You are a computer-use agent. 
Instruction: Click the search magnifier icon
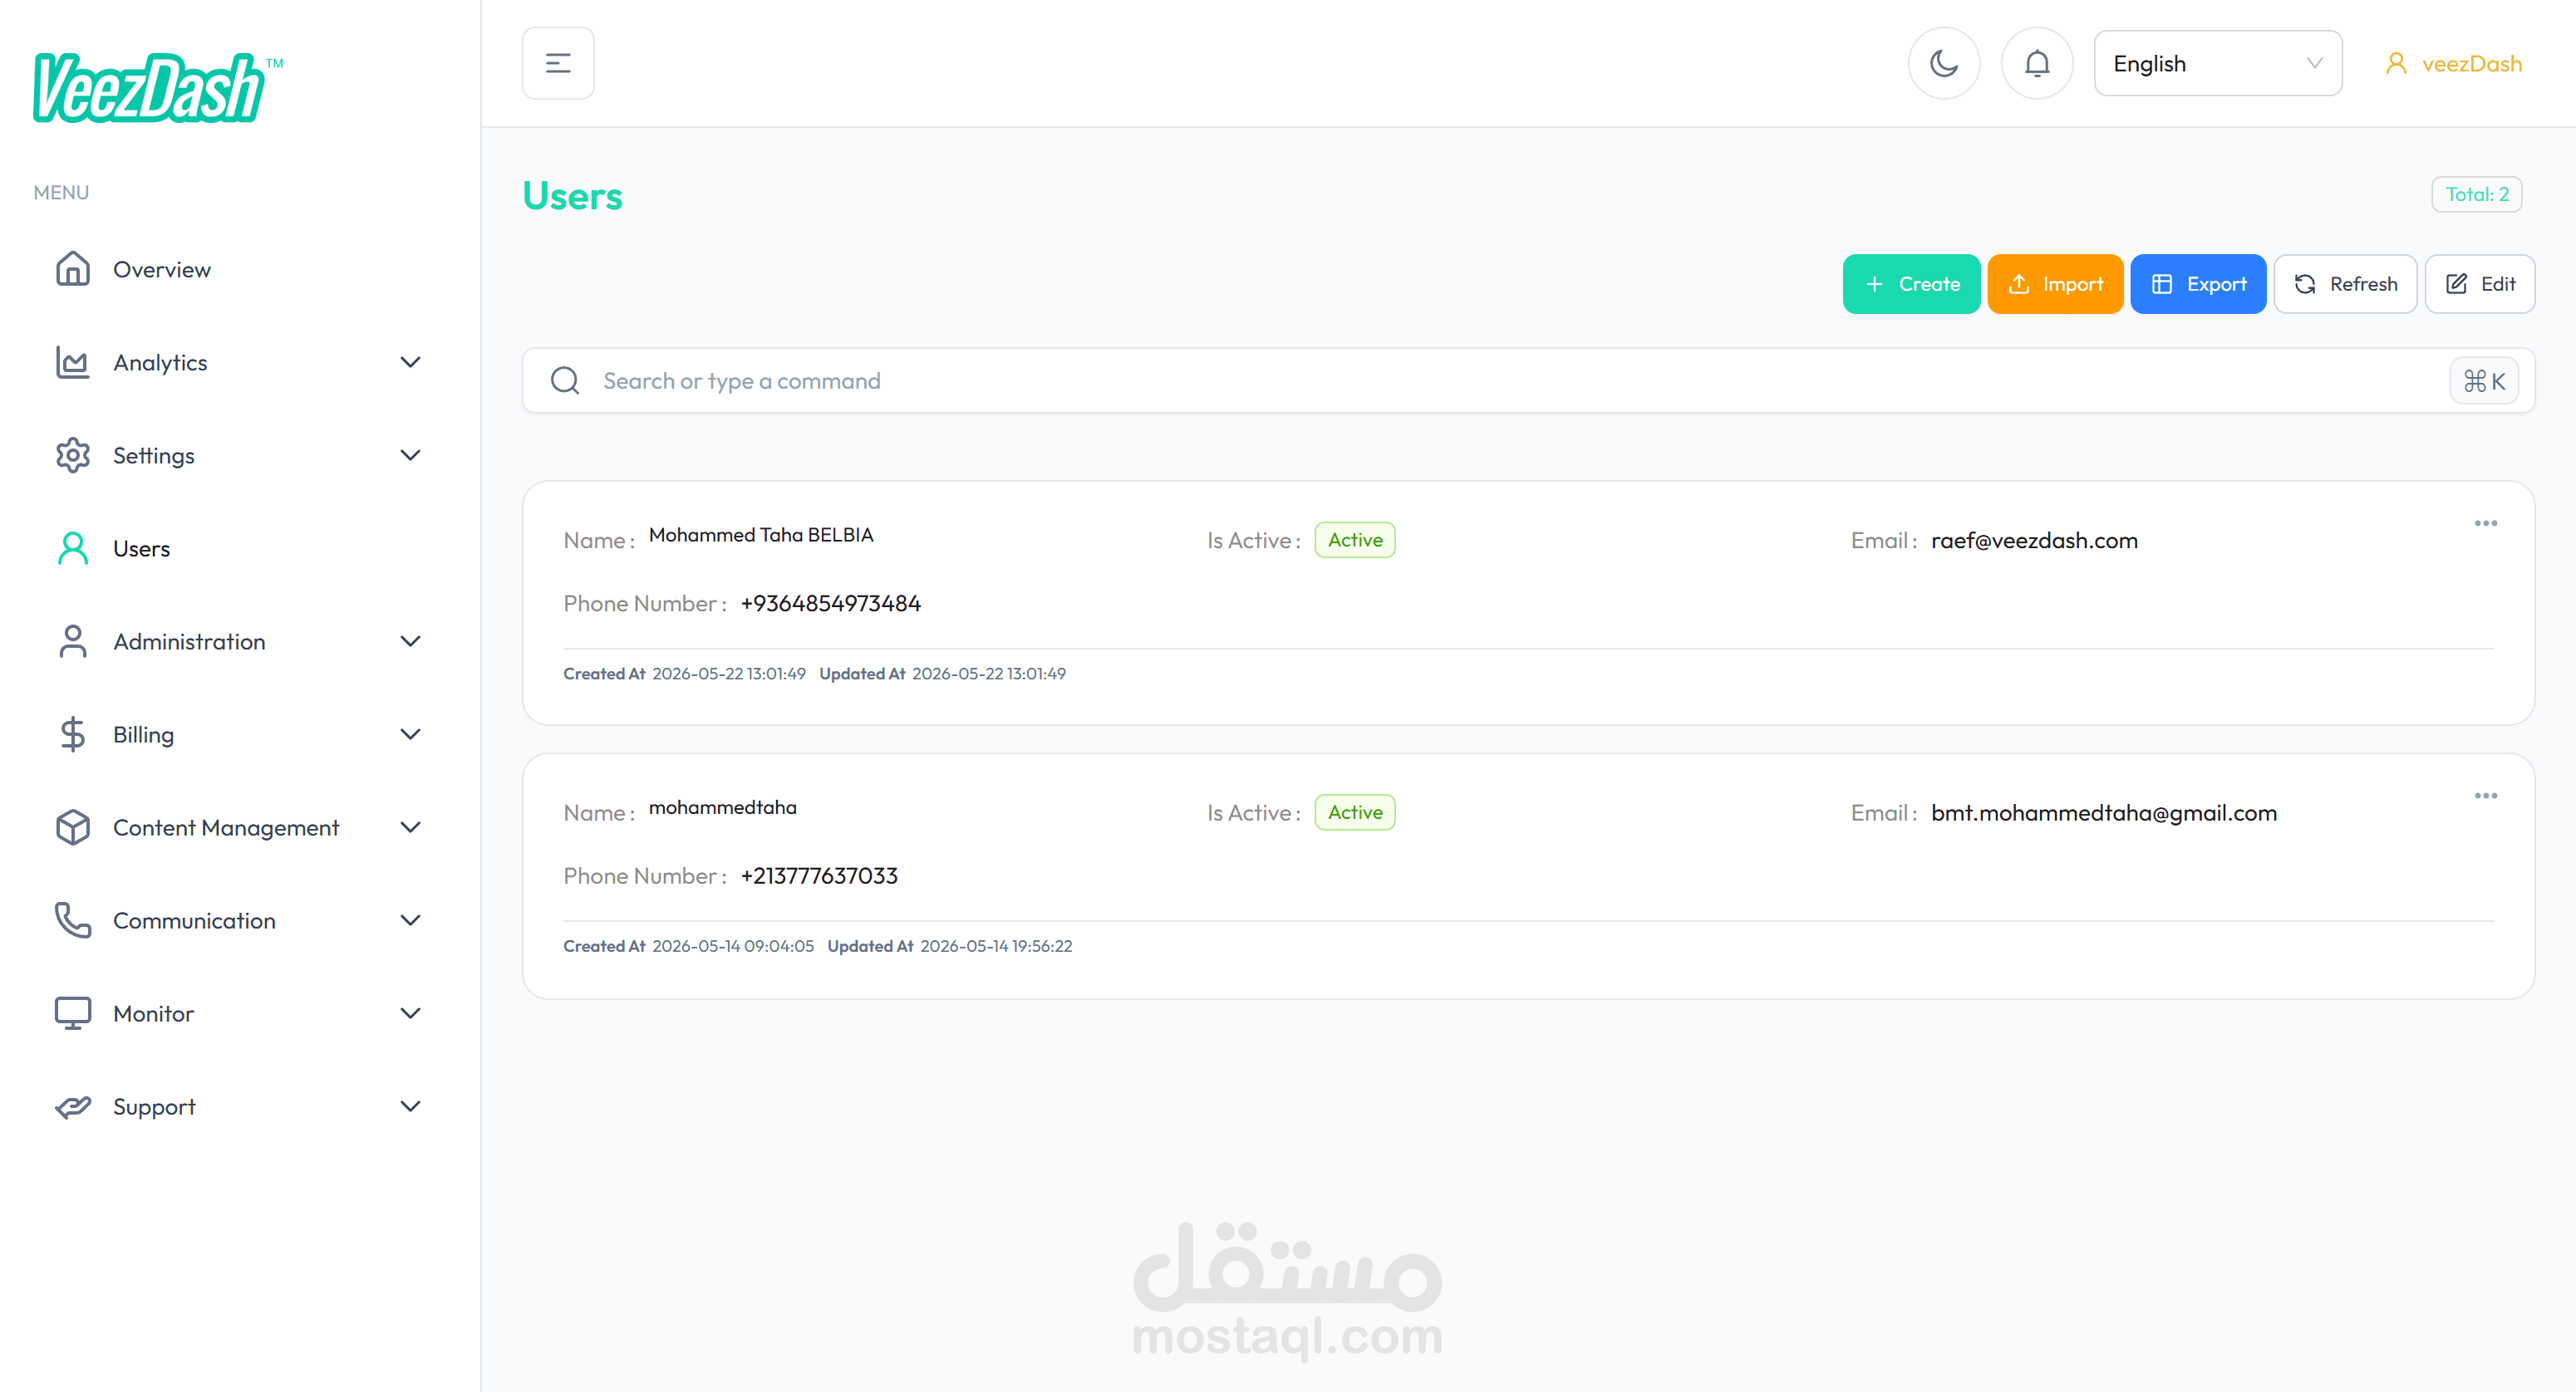tap(565, 380)
